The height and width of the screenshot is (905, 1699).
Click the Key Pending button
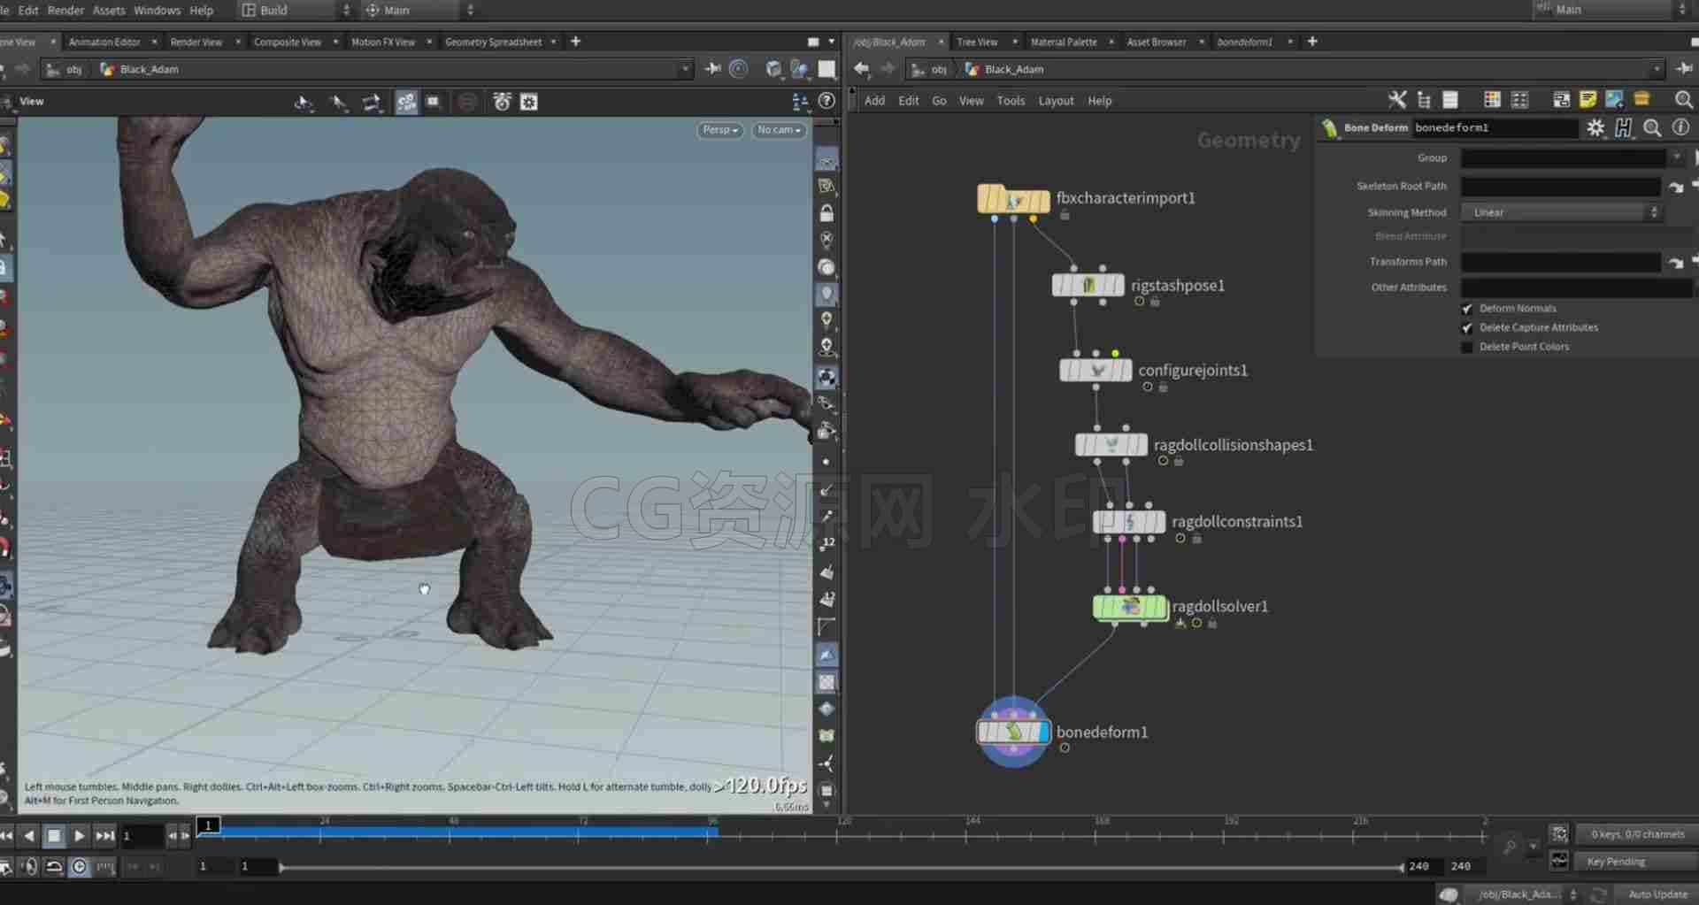(1635, 862)
